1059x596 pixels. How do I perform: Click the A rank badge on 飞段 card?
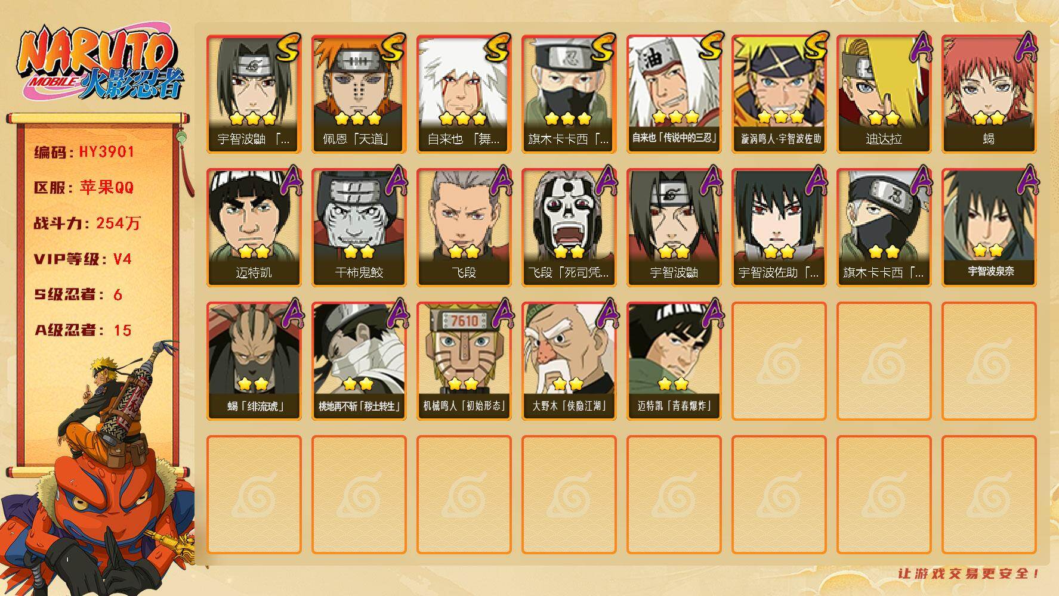[501, 181]
